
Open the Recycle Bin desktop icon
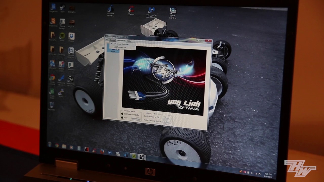tap(52, 106)
